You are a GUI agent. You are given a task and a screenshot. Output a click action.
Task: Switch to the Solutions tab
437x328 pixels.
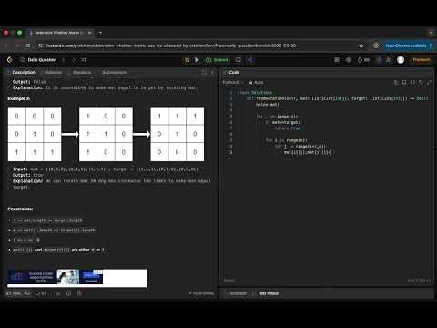pyautogui.click(x=82, y=72)
